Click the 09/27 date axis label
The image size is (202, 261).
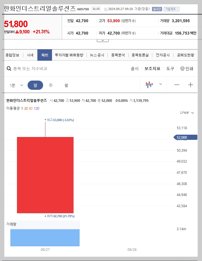pos(45,249)
